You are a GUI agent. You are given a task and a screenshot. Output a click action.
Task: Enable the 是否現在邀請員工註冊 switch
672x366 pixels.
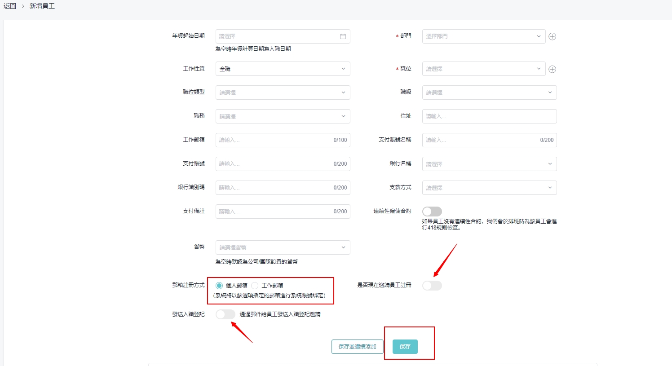(x=432, y=286)
